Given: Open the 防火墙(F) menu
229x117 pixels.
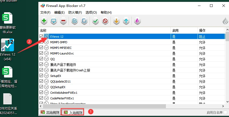Looking at the screenshot, I should [75, 12].
